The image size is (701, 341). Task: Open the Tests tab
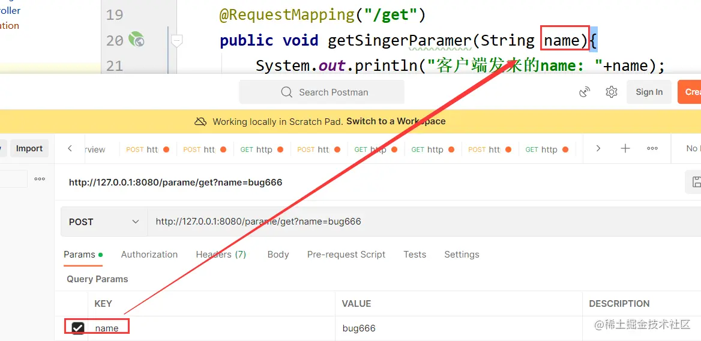click(x=415, y=255)
